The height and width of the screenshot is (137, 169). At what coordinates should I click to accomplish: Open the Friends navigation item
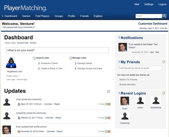click(84, 16)
